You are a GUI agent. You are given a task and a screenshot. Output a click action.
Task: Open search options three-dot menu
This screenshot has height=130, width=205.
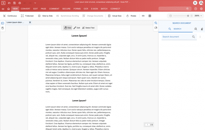200,37
